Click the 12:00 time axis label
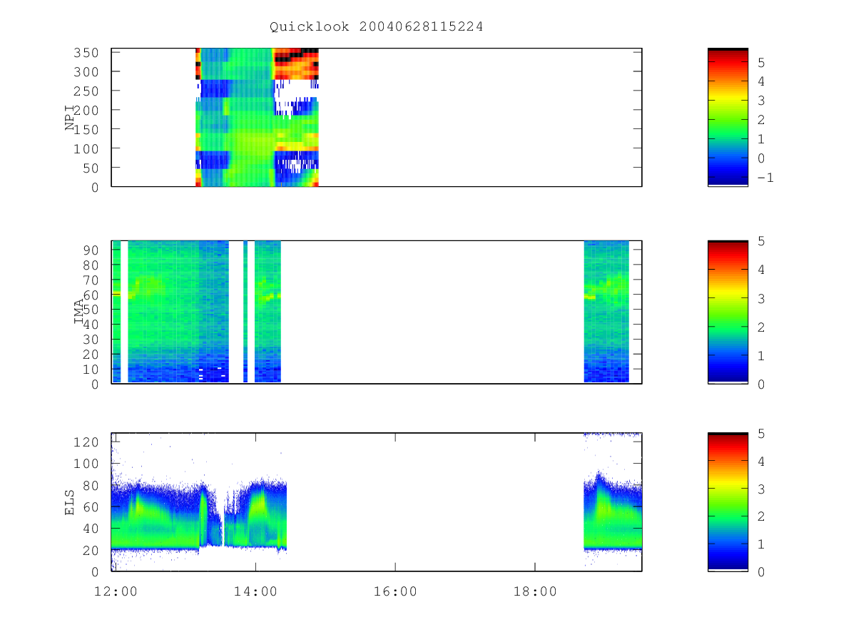This screenshot has height=642, width=856. pyautogui.click(x=116, y=591)
